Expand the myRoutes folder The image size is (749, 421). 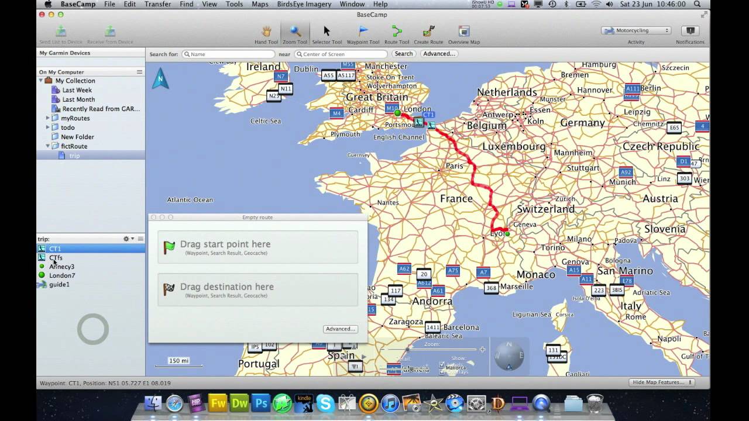(x=48, y=118)
